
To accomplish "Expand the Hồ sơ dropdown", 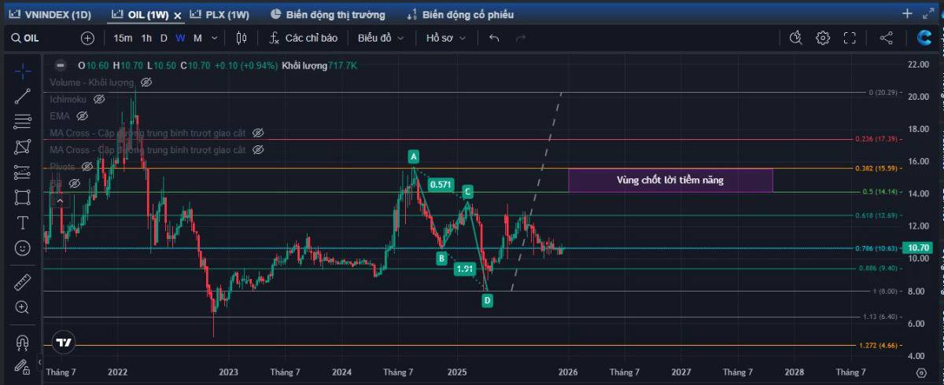I will click(x=446, y=38).
